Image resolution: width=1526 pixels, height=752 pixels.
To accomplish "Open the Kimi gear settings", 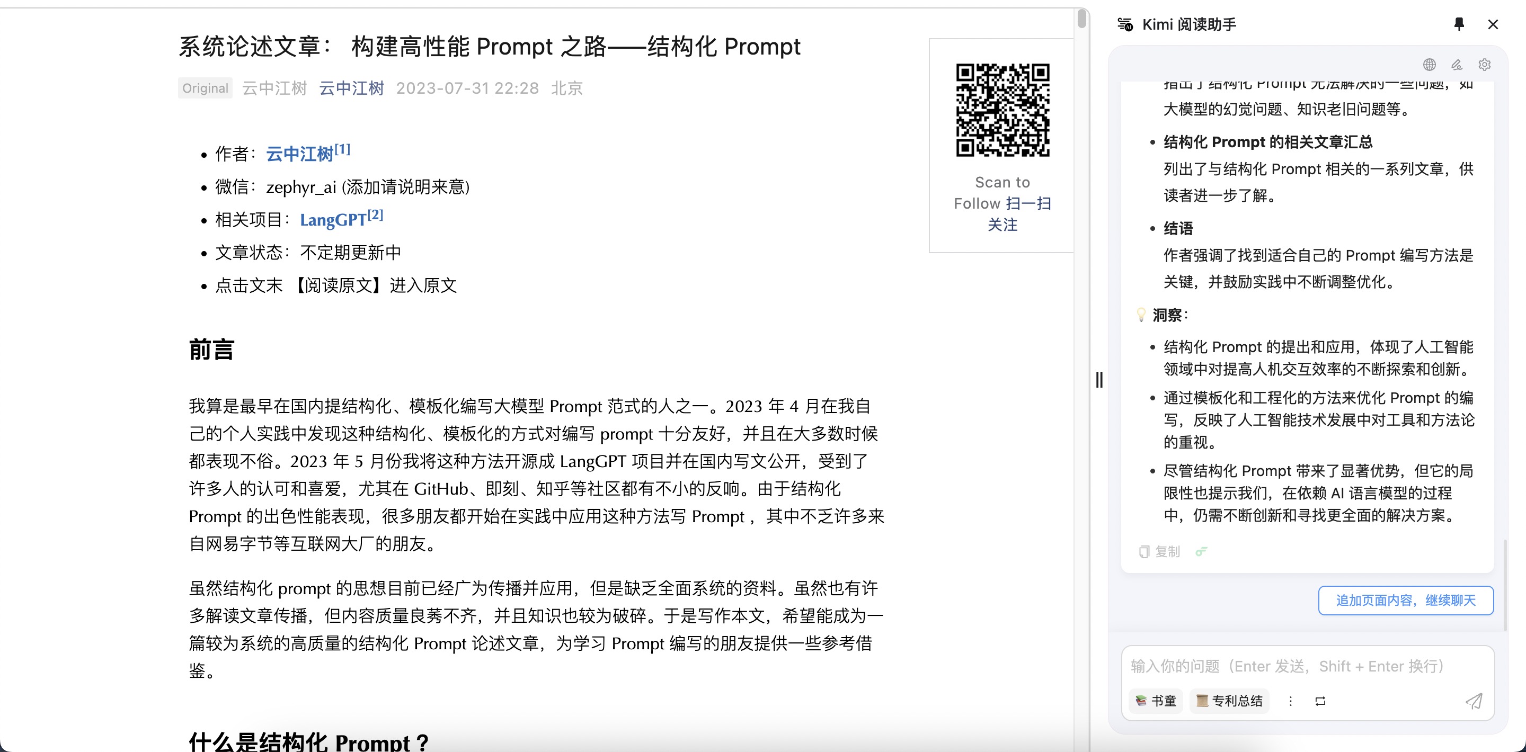I will (1484, 65).
